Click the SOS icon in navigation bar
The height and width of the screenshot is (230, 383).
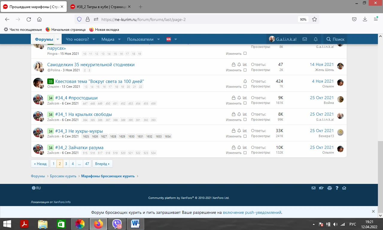tap(168, 39)
